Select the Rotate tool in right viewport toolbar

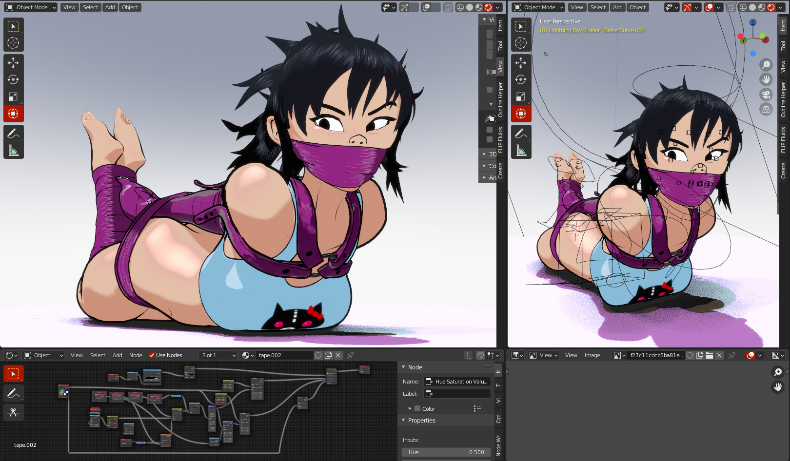pos(521,79)
